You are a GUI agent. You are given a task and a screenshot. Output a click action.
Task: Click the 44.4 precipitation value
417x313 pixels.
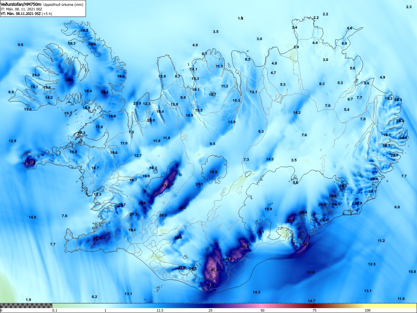click(x=229, y=259)
